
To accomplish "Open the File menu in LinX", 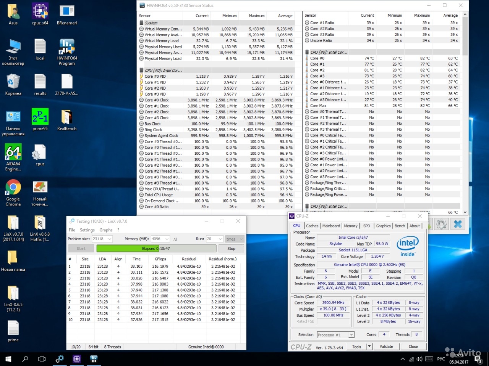I will pyautogui.click(x=72, y=230).
